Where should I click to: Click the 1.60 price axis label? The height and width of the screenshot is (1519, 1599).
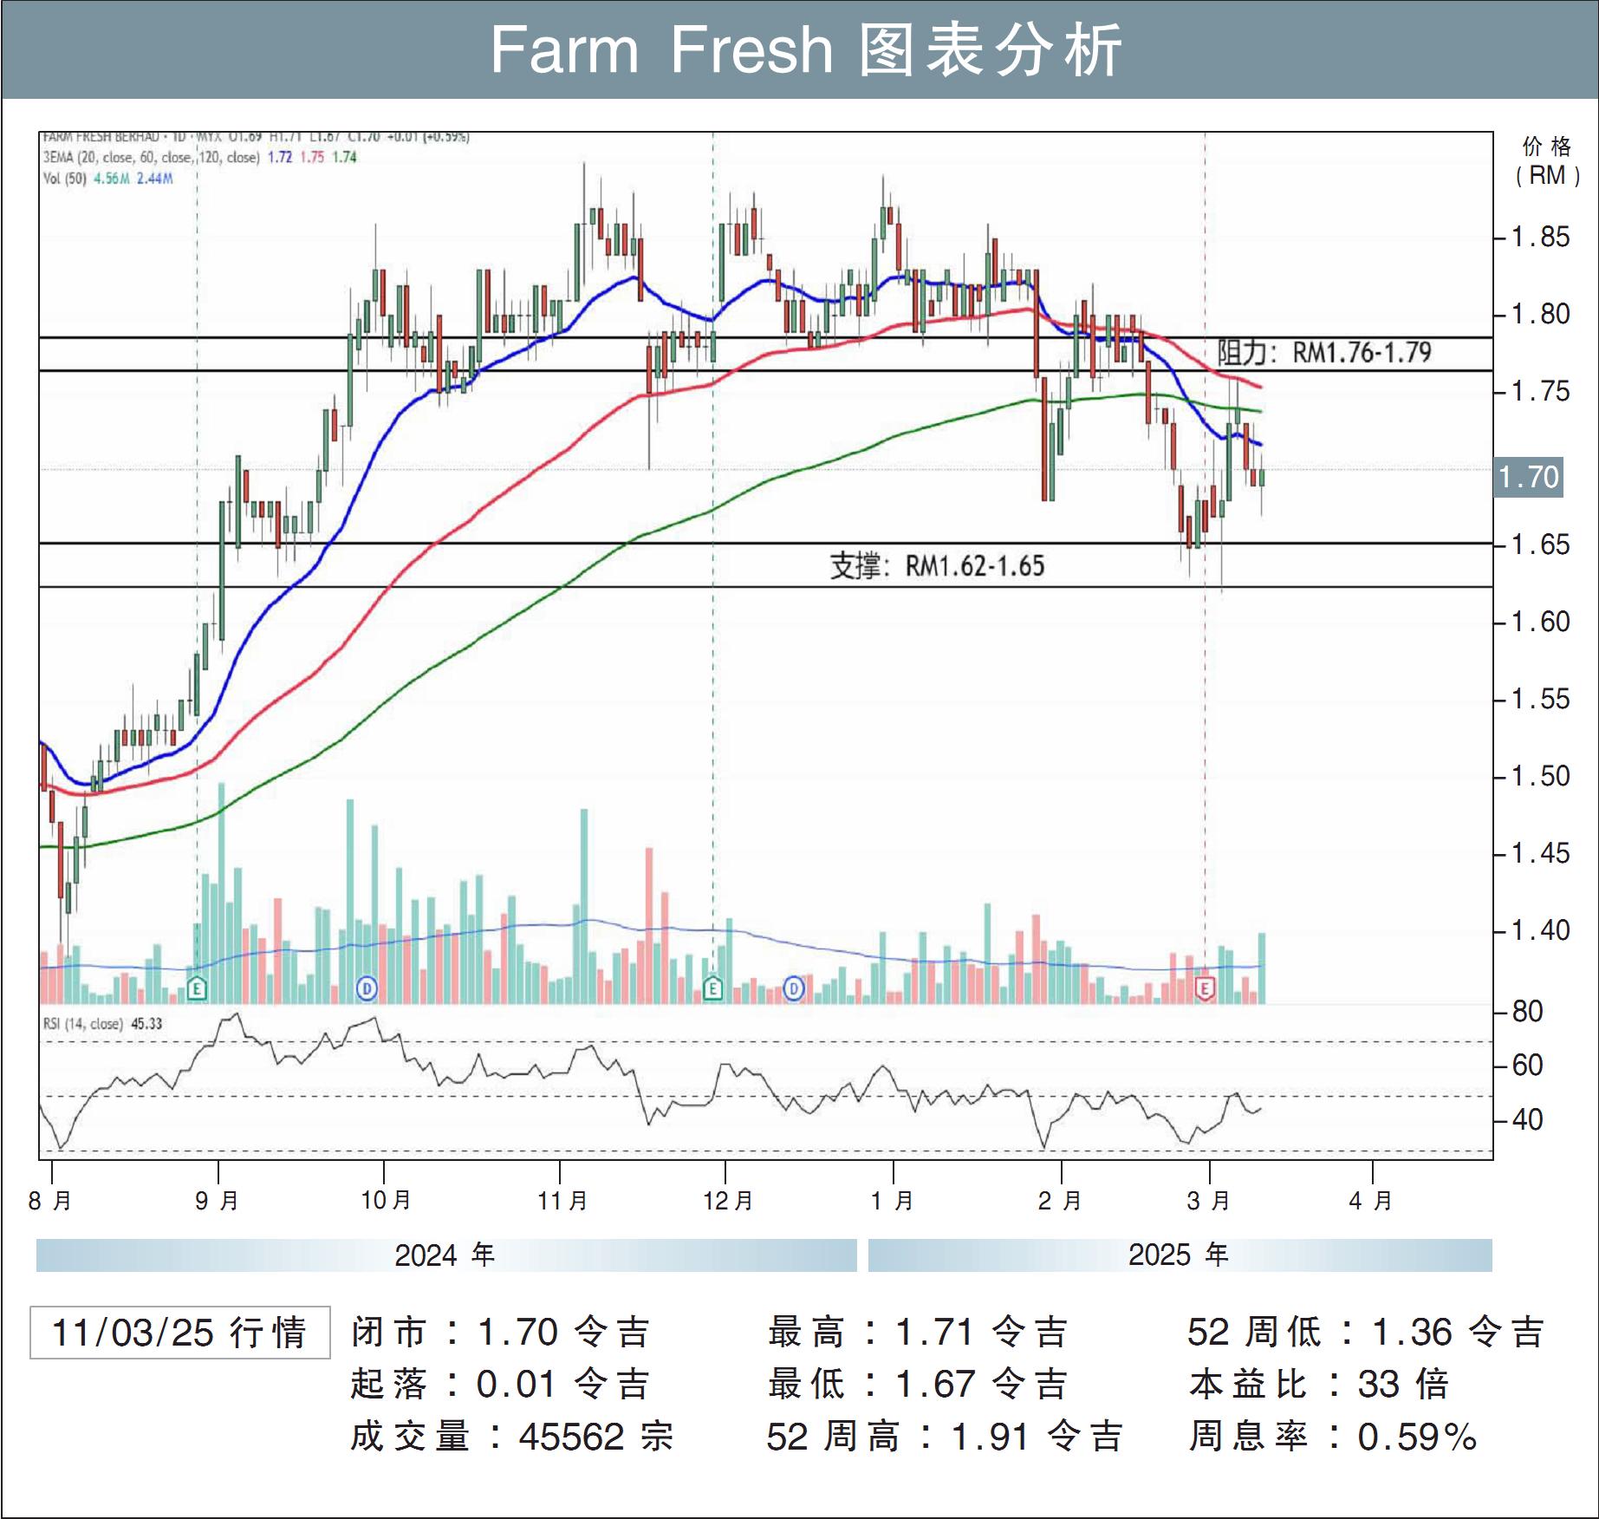click(1541, 622)
